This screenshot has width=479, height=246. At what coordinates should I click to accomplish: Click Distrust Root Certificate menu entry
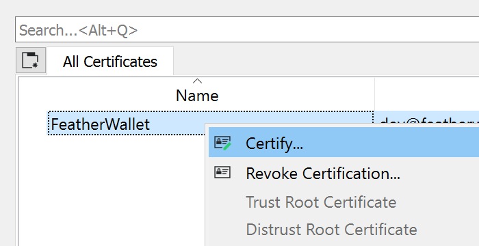(x=344, y=230)
